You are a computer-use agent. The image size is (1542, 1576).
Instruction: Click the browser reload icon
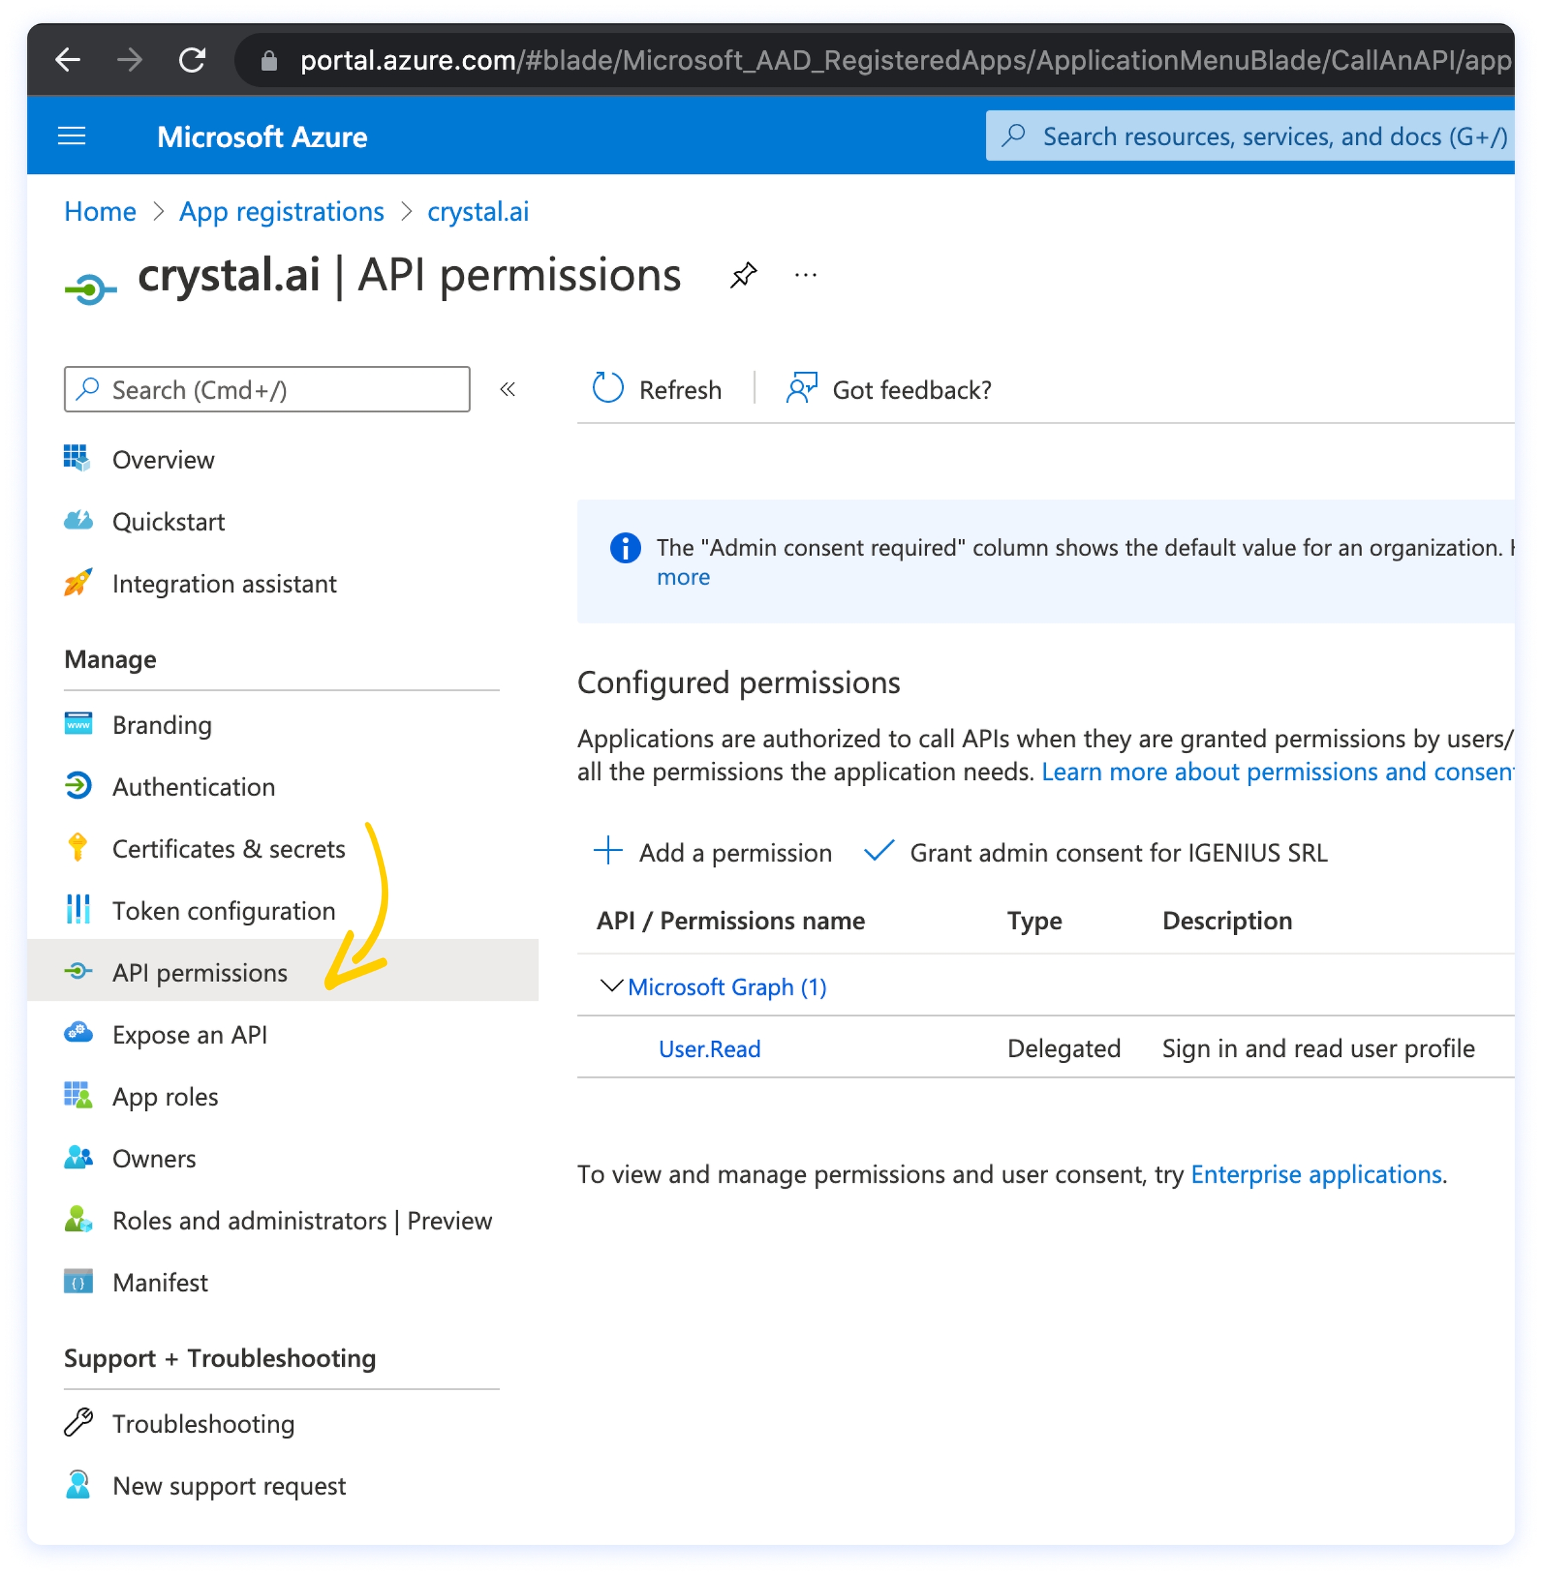click(192, 60)
